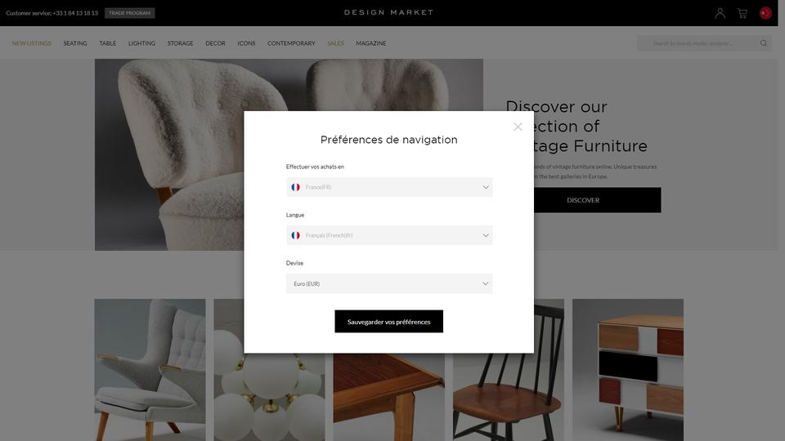Click the French flag in country field

pos(295,187)
